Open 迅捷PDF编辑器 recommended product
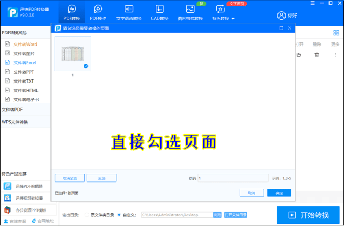 click(29, 186)
